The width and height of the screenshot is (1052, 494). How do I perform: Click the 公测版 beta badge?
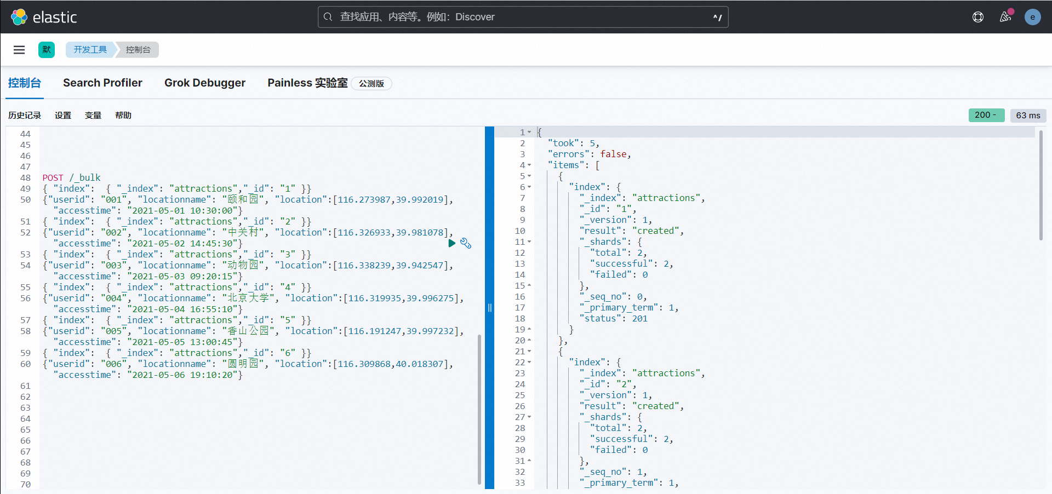tap(371, 84)
